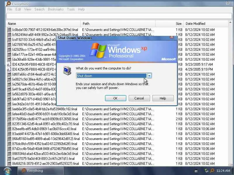Viewport: 234px width, 175px height.
Task: Sort results by Name column header
Action: (43, 24)
